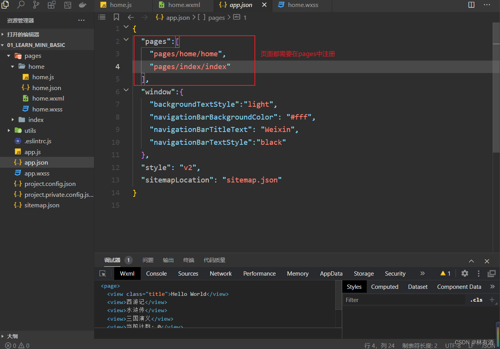
Task: Click the list toggle icon in breadcrumb bar
Action: pyautogui.click(x=102, y=17)
